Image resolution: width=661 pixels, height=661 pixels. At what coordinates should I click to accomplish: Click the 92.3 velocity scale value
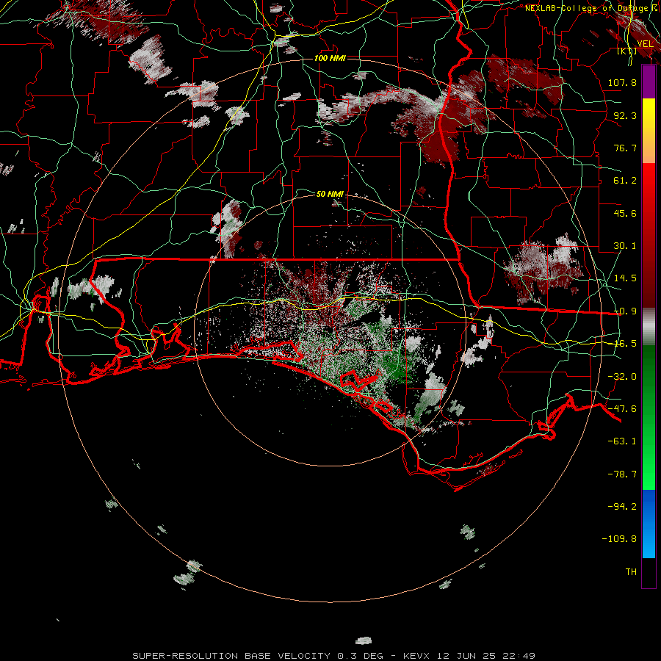[625, 115]
